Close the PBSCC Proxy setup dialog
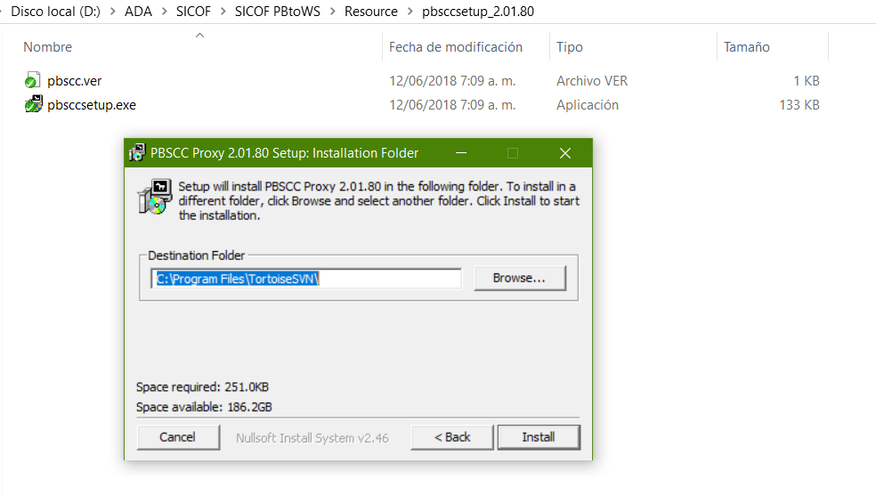Viewport: 876px width, 496px height. pos(564,153)
